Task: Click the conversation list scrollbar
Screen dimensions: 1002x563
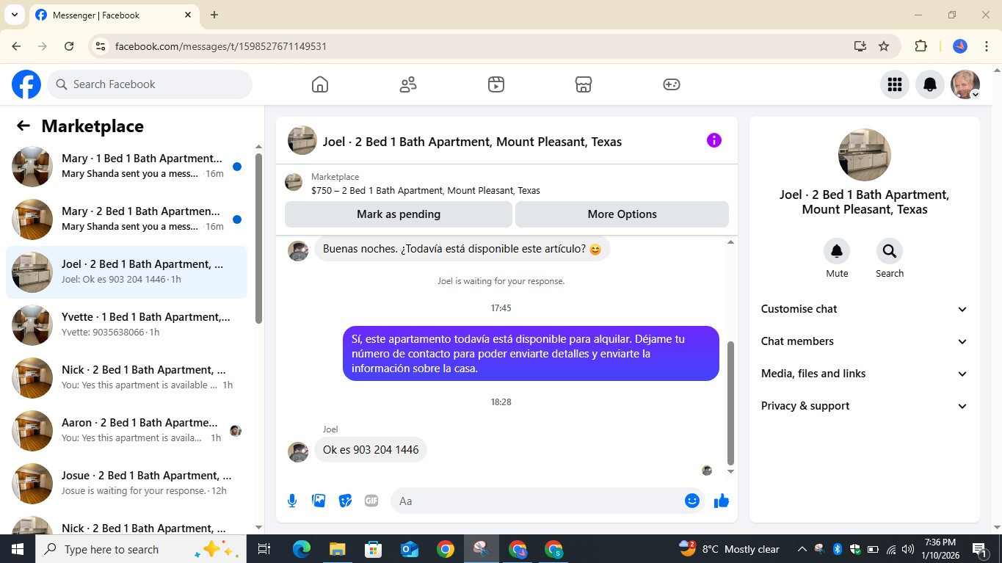Action: coord(258,238)
